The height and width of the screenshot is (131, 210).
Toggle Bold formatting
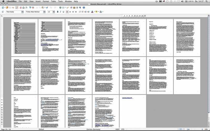(x=57, y=12)
